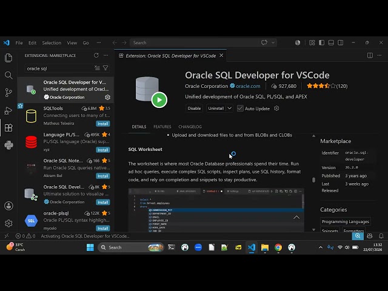Viewport: 388px width, 291px height.
Task: Open the Extensions view icon
Action: coord(8,128)
